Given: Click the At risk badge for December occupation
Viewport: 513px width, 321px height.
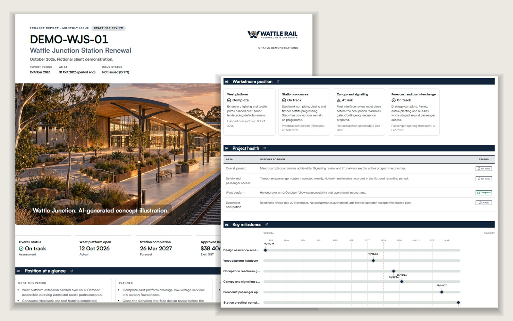Looking at the screenshot, I should click(484, 203).
